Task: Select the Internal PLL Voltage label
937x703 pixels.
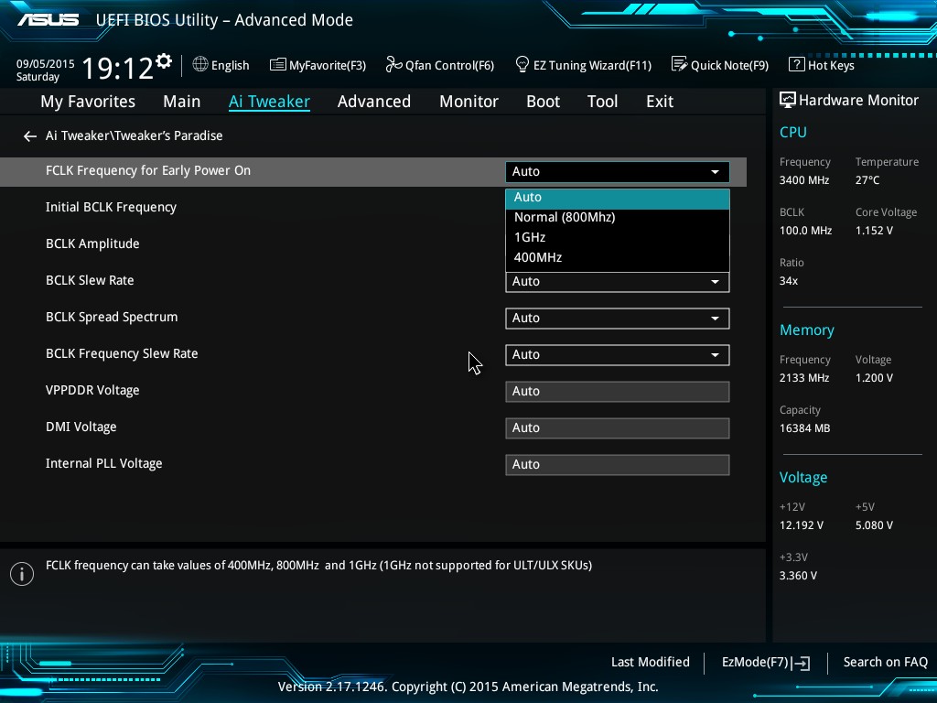Action: pyautogui.click(x=104, y=463)
